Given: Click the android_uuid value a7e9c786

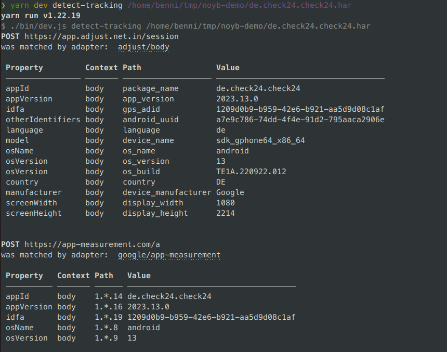Looking at the screenshot, I should [300, 120].
